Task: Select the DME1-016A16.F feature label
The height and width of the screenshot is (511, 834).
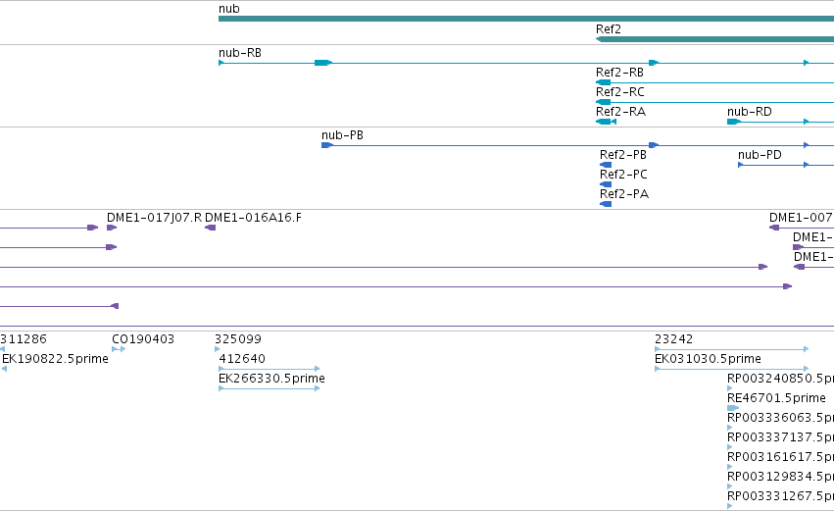Action: [x=253, y=218]
